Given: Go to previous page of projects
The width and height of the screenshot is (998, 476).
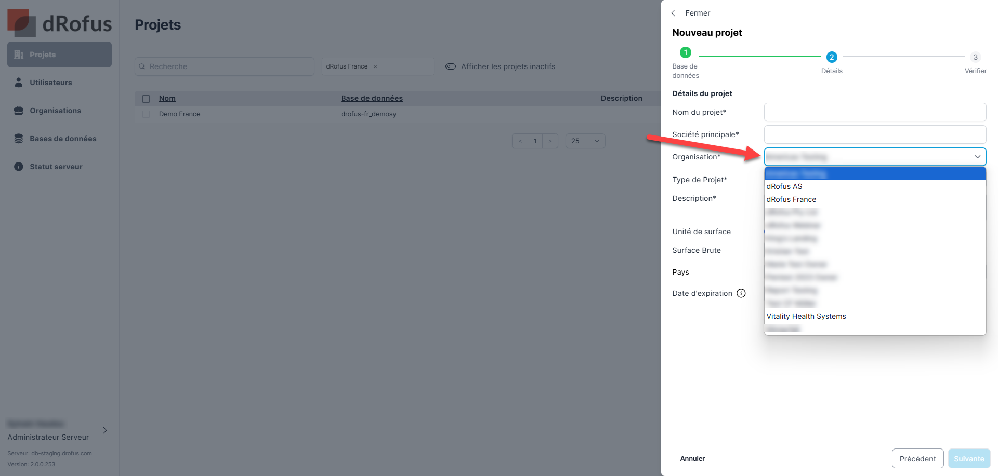Looking at the screenshot, I should tap(520, 141).
